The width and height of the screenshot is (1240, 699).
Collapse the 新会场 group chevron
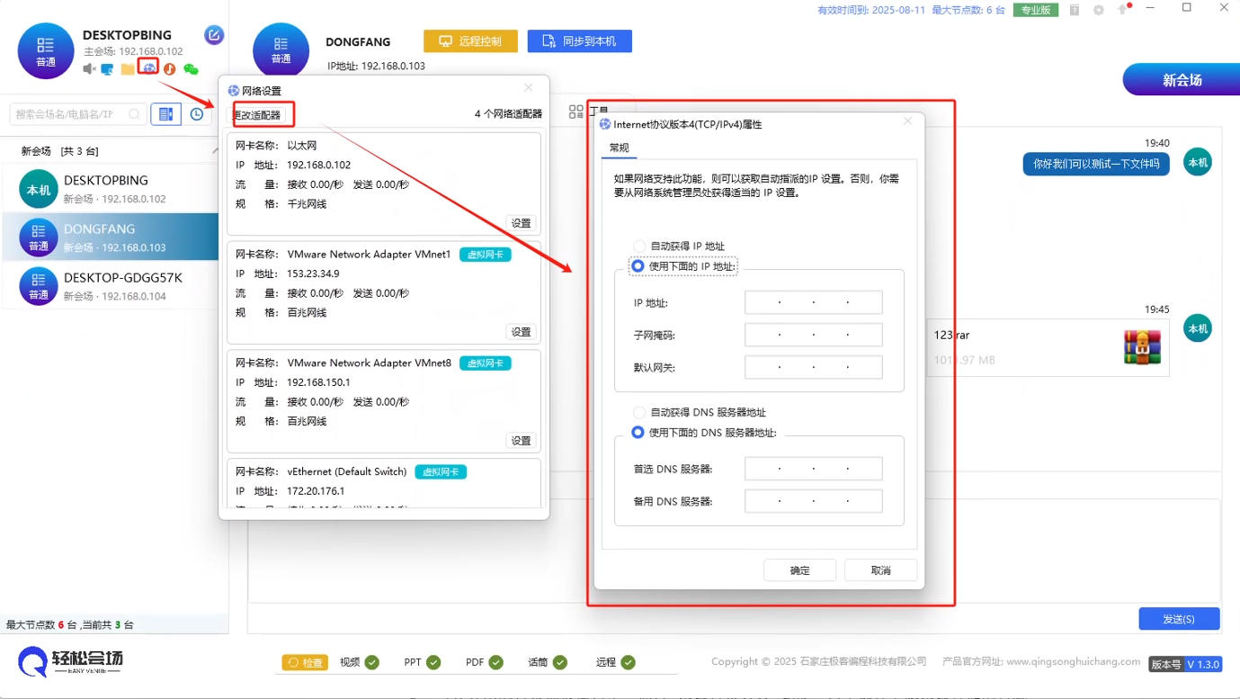(214, 151)
